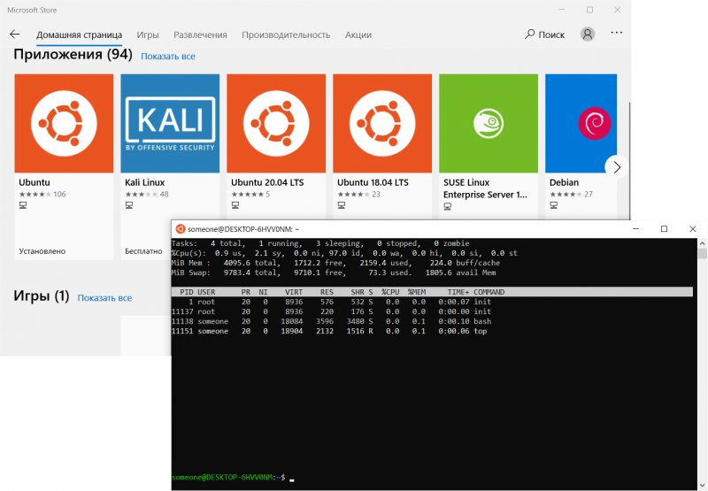Click the terminal vertical scrollbar thumb
Image resolution: width=708 pixels, height=491 pixels.
pyautogui.click(x=702, y=253)
